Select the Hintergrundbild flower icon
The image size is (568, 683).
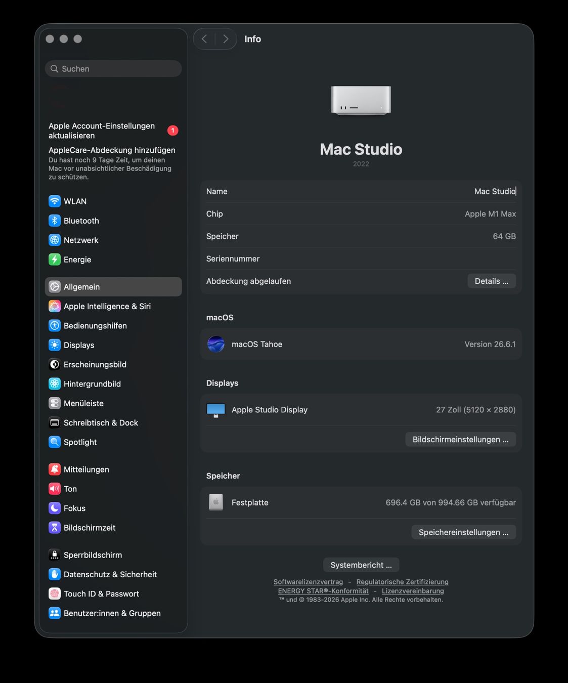(x=55, y=384)
